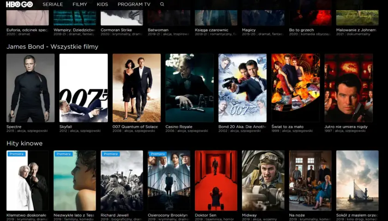Open the Kłamstwo doskonałe poster

[x=28, y=180]
